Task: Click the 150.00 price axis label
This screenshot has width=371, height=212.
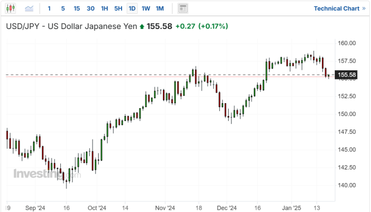Action: (x=346, y=114)
